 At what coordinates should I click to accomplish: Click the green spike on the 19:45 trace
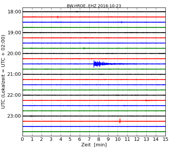(x=84, y=48)
